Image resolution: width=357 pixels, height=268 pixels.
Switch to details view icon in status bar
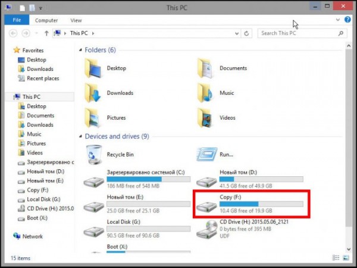point(336,258)
